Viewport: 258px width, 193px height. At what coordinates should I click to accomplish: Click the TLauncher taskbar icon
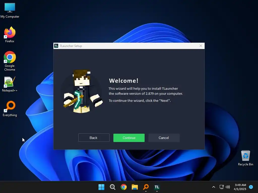click(157, 187)
